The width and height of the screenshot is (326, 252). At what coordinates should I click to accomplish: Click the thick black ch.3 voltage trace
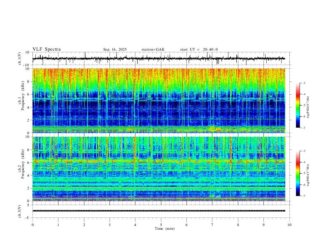158,211
